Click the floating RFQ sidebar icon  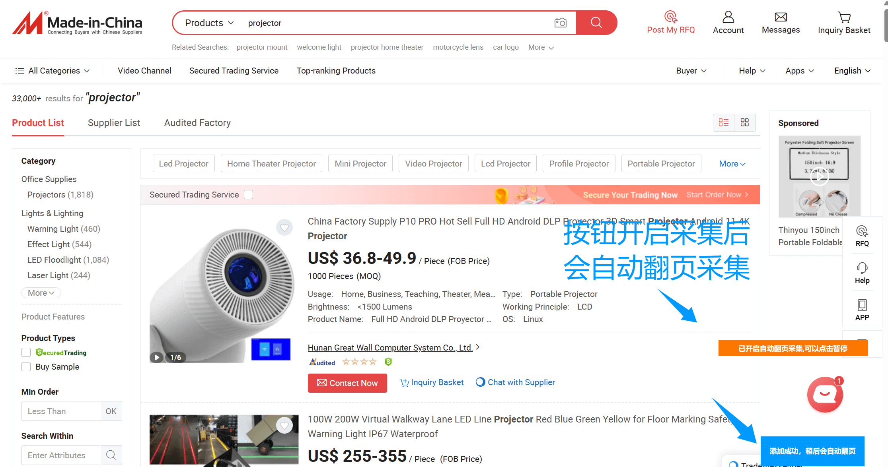[862, 236]
